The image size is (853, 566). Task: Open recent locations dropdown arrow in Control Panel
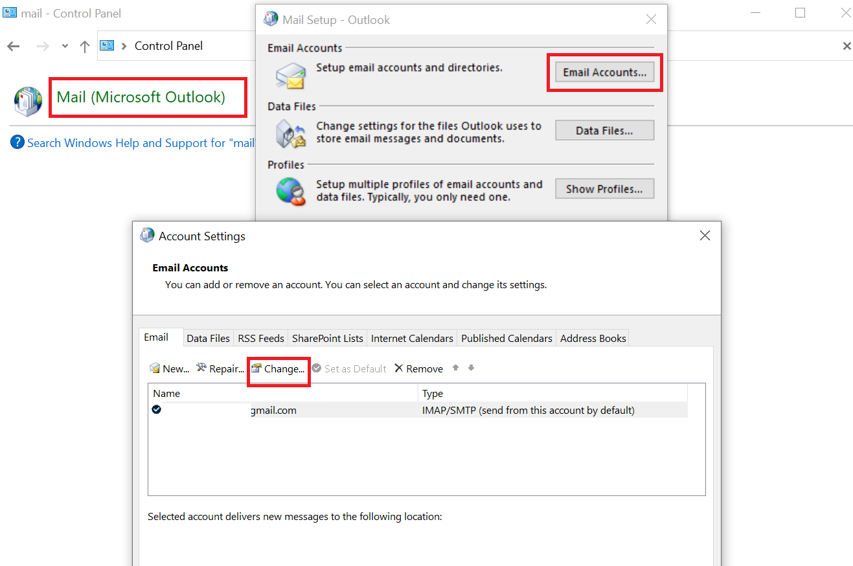[x=65, y=47]
